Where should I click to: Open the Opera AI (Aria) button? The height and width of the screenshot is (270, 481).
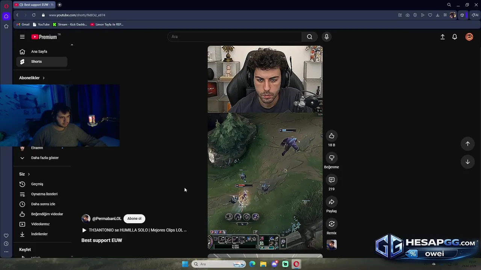(475, 15)
